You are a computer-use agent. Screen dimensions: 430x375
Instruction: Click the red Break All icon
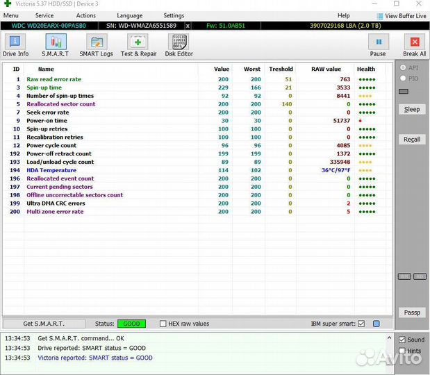(x=414, y=45)
